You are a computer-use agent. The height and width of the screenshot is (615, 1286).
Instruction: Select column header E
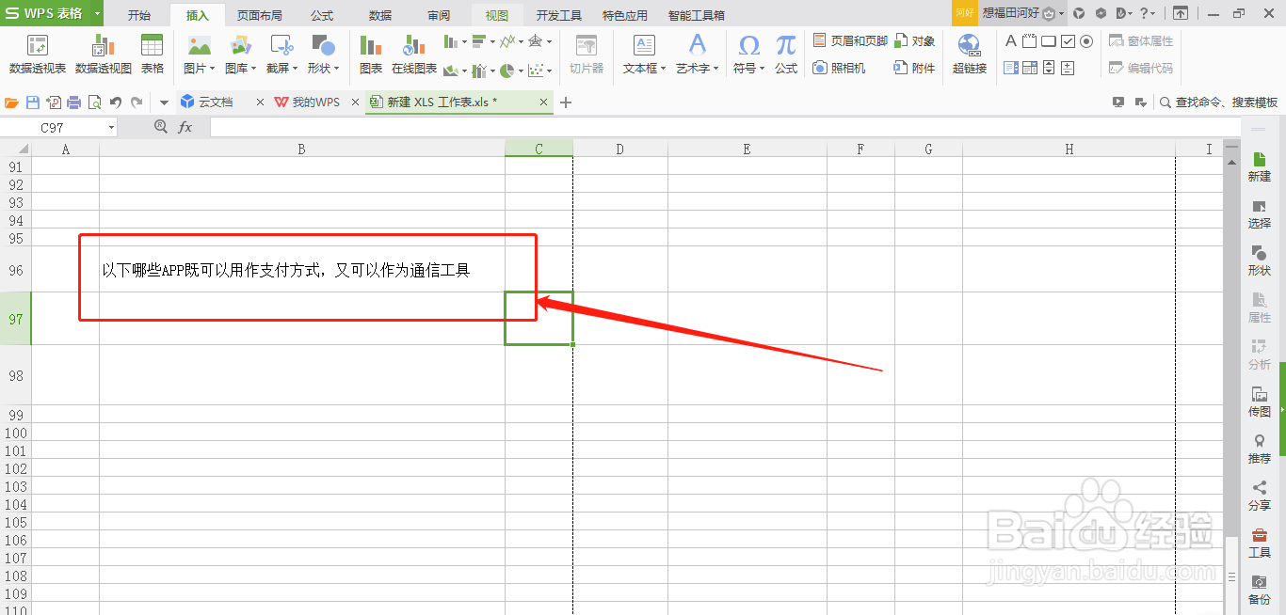point(747,149)
